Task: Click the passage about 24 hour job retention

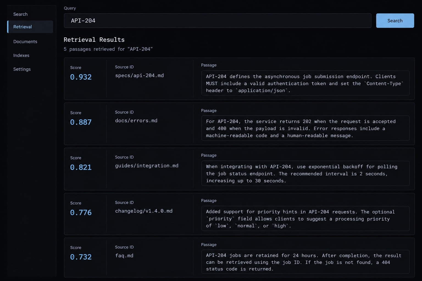Action: click(305, 262)
